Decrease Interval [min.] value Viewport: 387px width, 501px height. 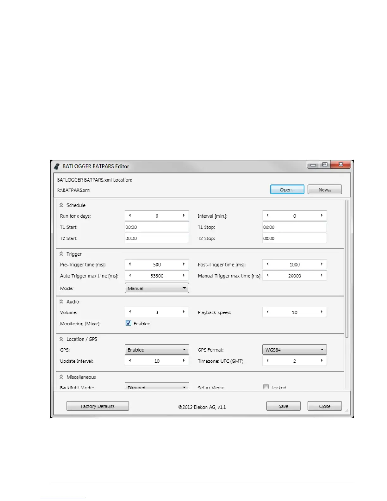267,215
